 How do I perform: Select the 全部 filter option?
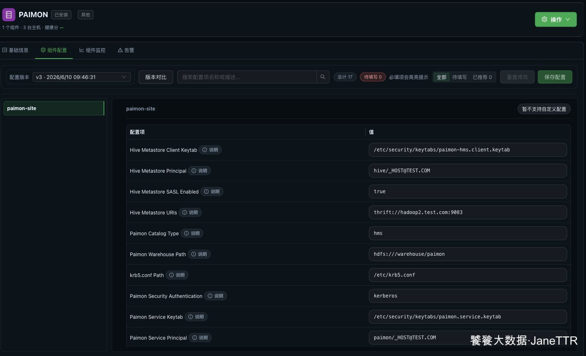point(441,77)
